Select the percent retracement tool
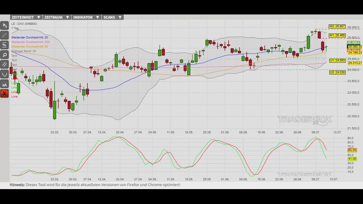Viewport: 363px width, 204px height. [x=4, y=45]
